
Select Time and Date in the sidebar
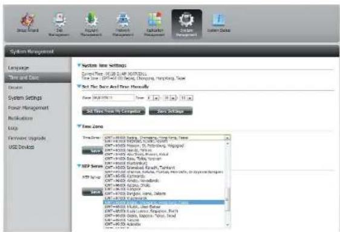point(38,77)
